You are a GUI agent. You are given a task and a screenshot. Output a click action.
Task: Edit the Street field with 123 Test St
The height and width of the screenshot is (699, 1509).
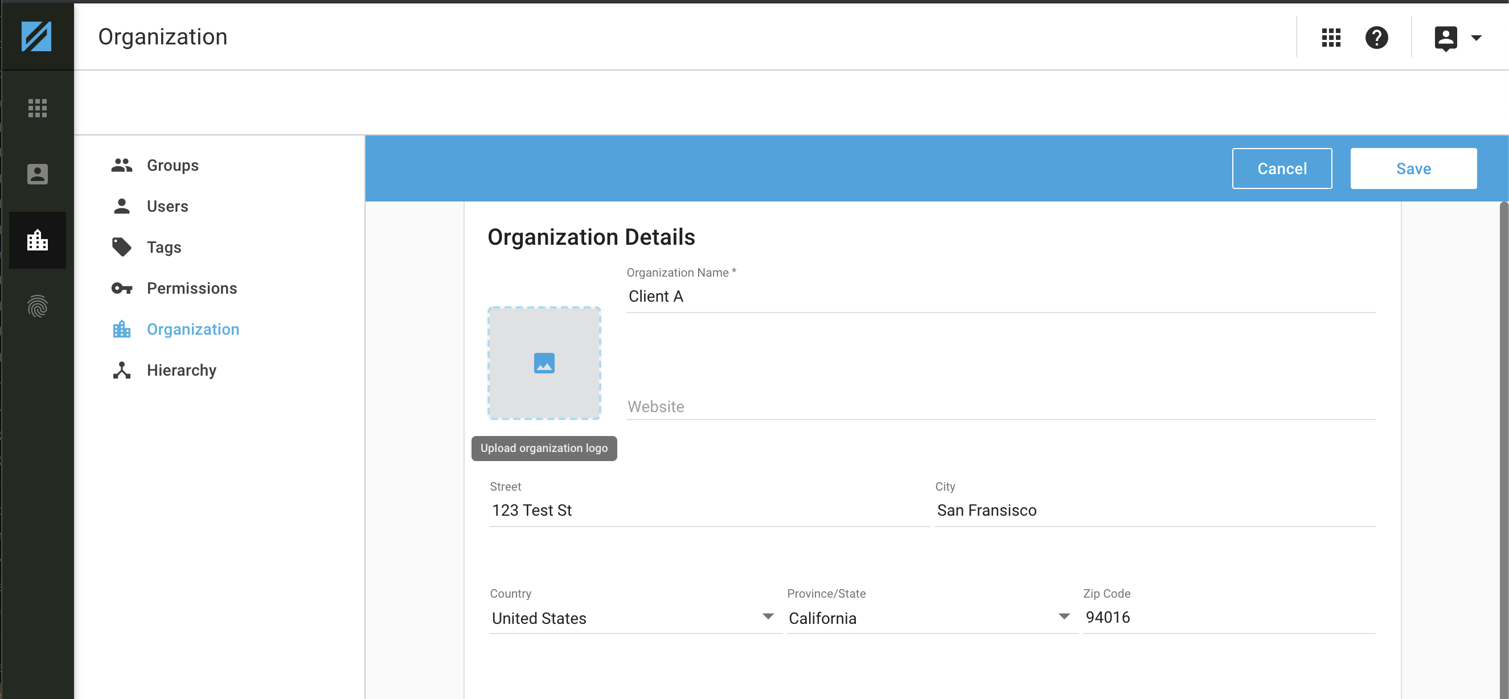point(710,511)
